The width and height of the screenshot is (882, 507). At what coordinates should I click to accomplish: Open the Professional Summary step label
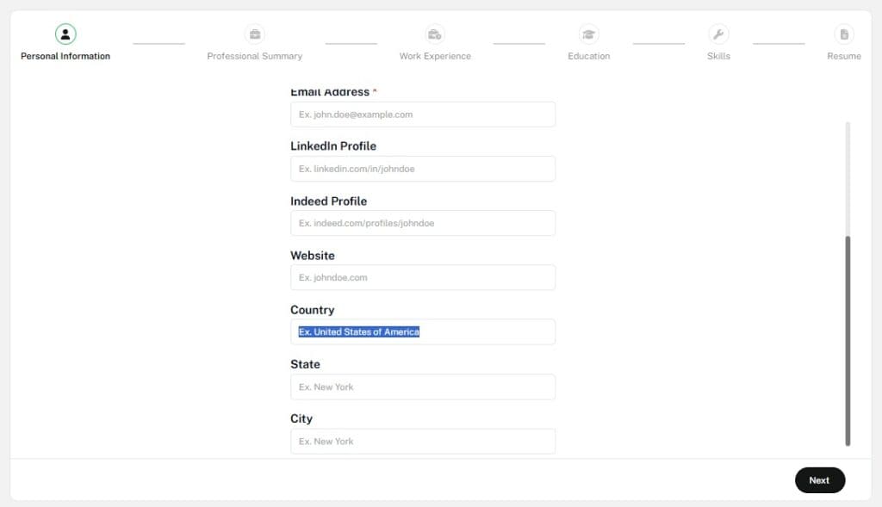(255, 56)
